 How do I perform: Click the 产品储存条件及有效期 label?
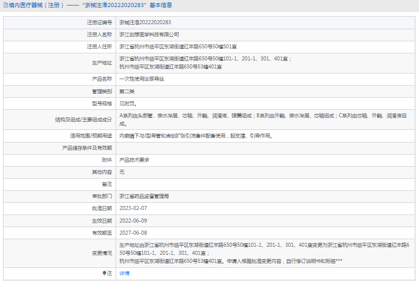tap(87, 148)
